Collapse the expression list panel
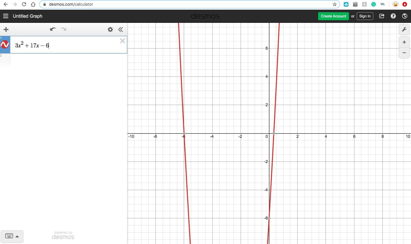 pos(121,29)
